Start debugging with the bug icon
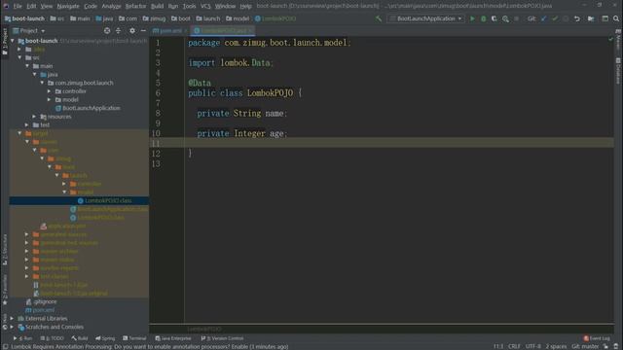623x350 pixels. pyautogui.click(x=483, y=18)
